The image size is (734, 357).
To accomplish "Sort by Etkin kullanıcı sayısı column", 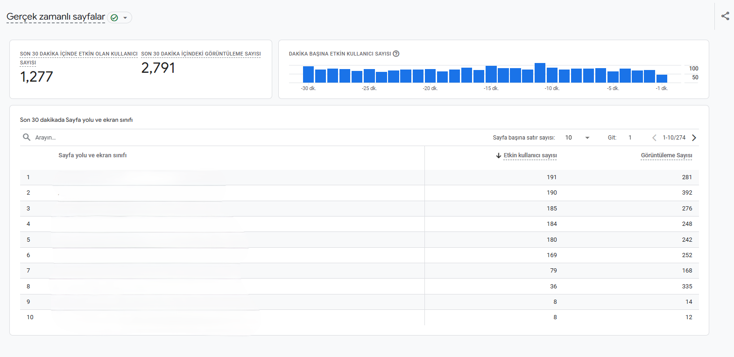I will tap(530, 155).
